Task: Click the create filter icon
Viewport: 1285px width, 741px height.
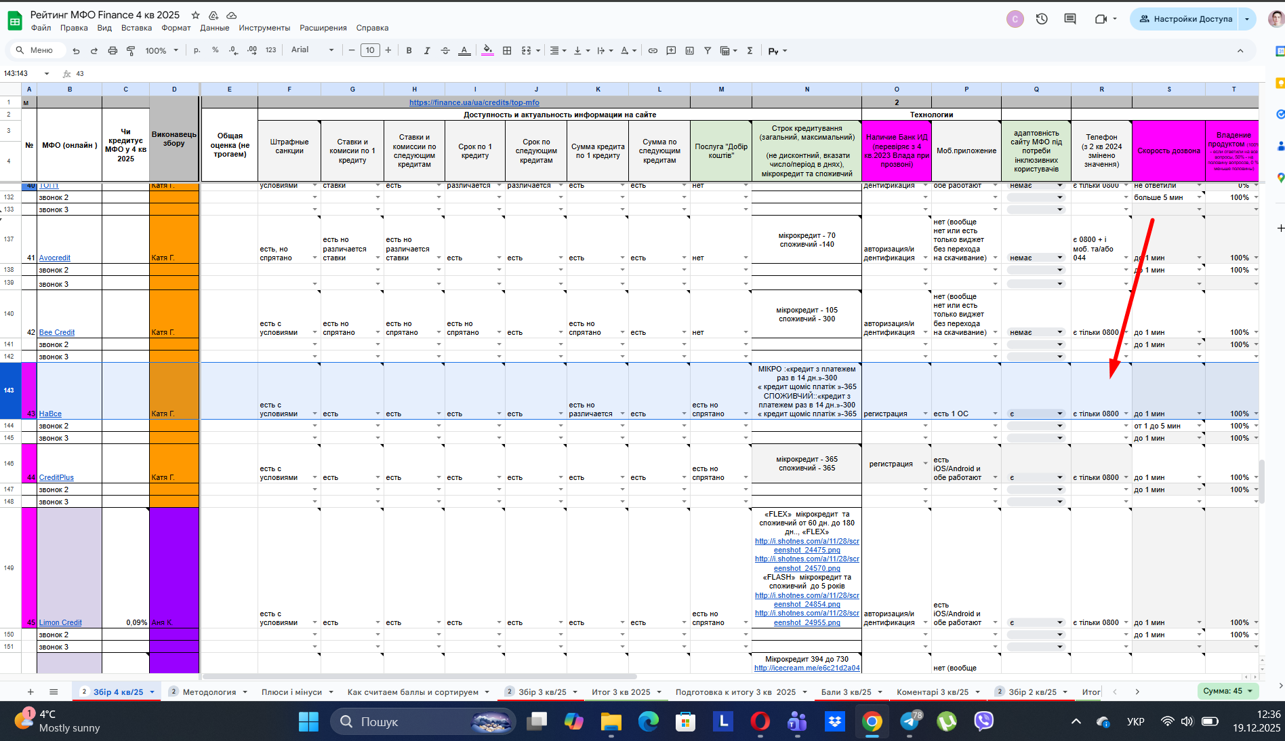Action: point(708,51)
